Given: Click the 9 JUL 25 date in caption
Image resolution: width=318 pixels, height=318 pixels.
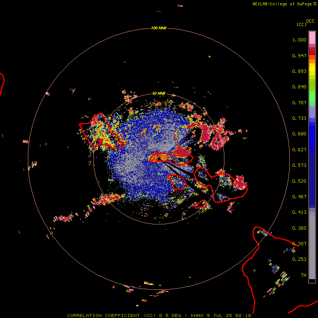Looking at the screenshot, I should pos(220,316).
